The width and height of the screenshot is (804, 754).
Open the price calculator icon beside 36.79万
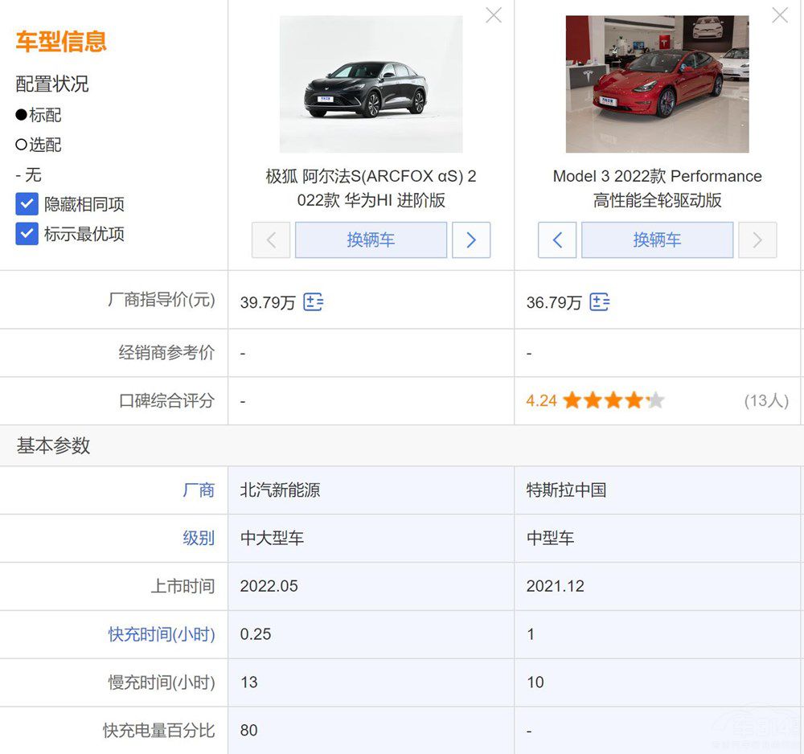coord(600,302)
